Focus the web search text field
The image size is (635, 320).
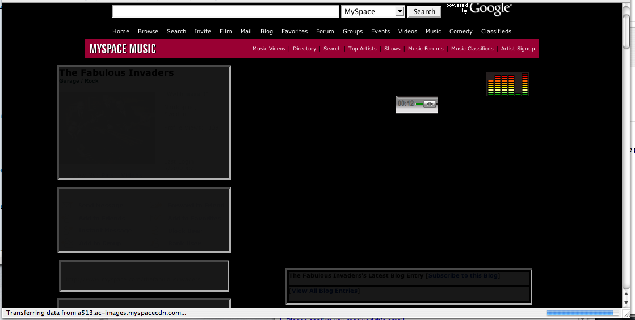225,12
